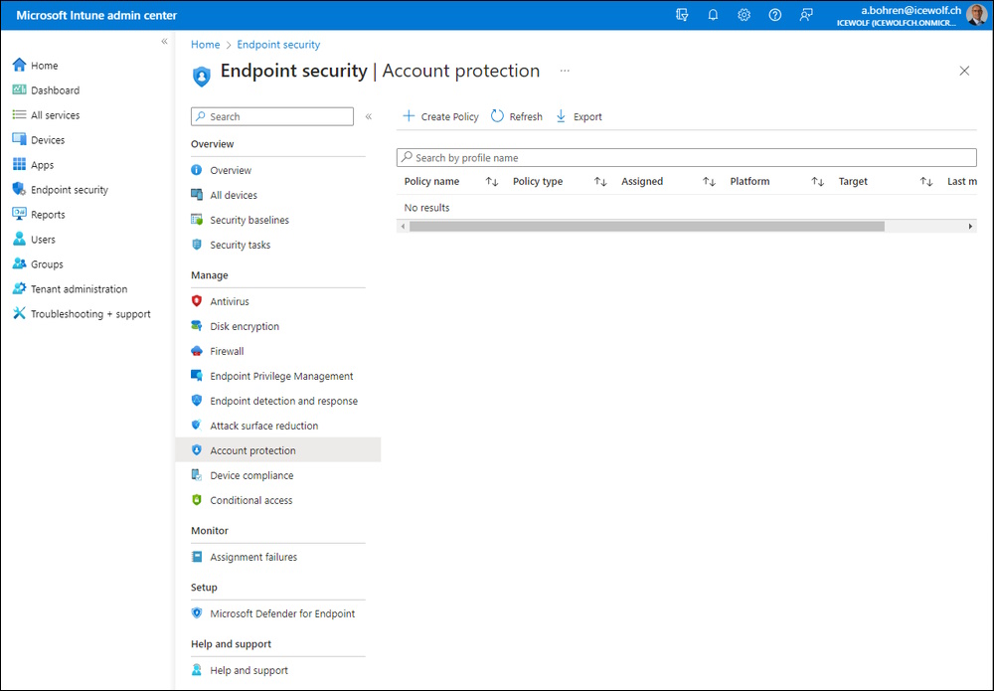994x691 pixels.
Task: Click the Microsoft Defender for Endpoint shield icon
Action: [x=197, y=613]
